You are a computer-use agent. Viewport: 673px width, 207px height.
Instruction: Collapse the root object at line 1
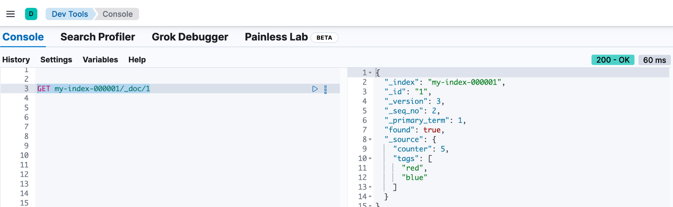370,73
